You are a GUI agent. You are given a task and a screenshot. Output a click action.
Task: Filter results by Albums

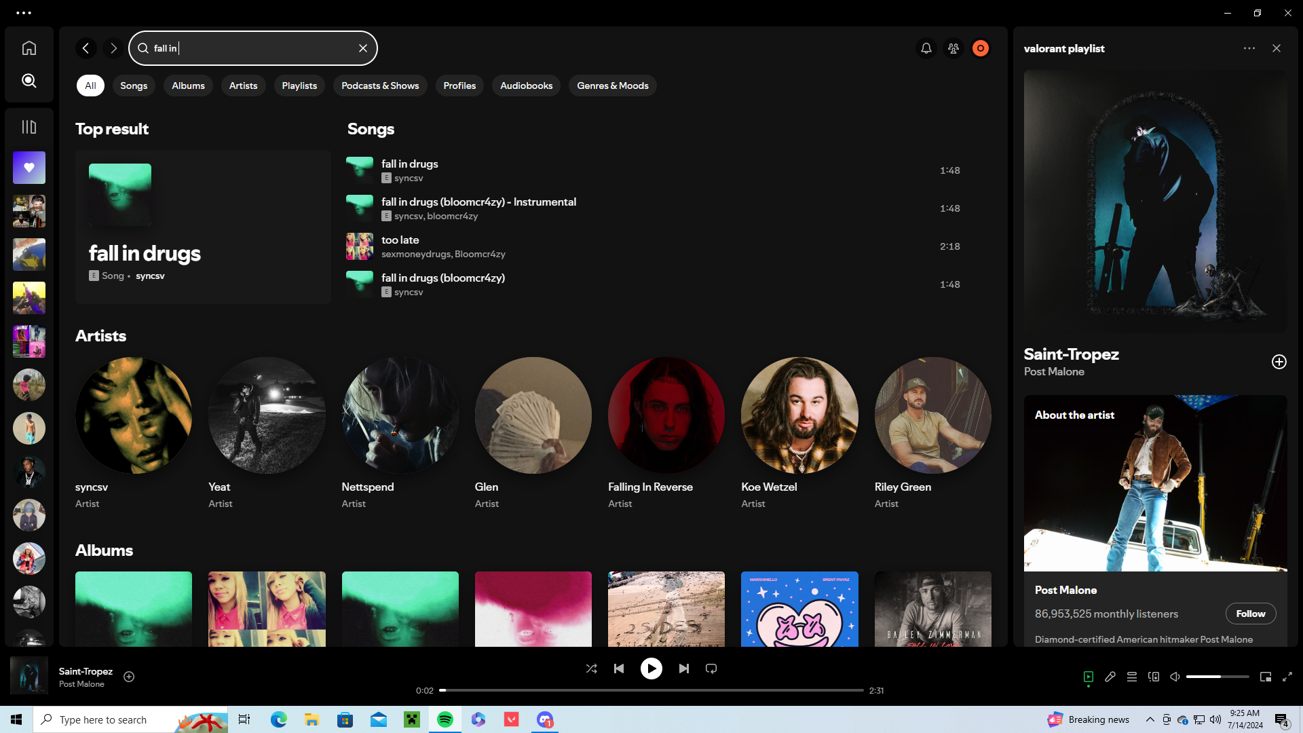tap(188, 86)
